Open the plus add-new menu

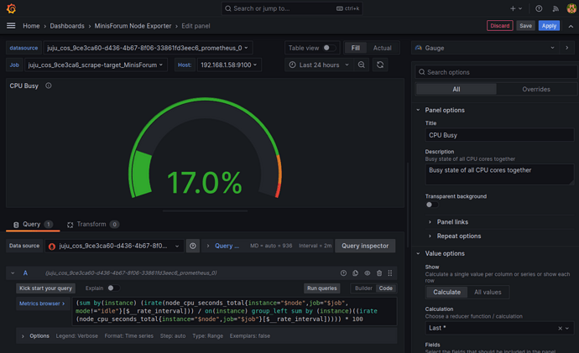[516, 8]
